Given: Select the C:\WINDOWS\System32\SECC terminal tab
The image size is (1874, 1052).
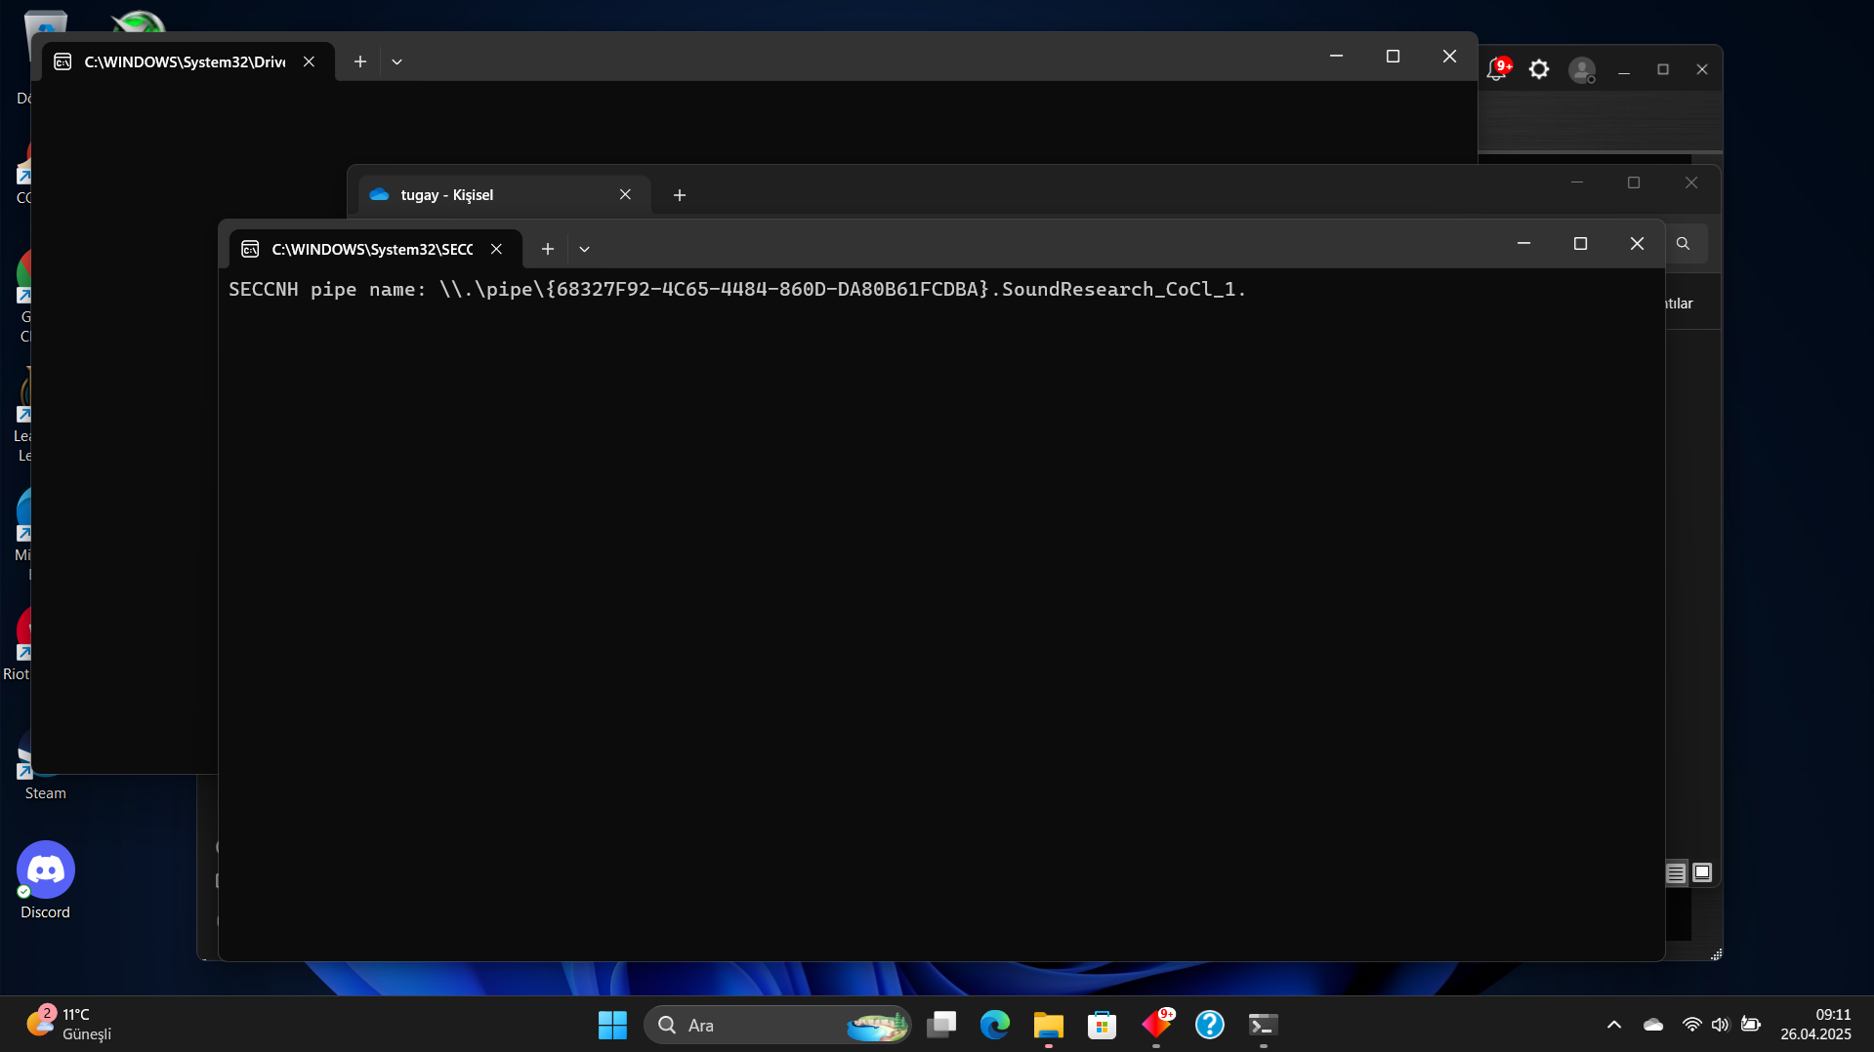Looking at the screenshot, I should pos(375,250).
